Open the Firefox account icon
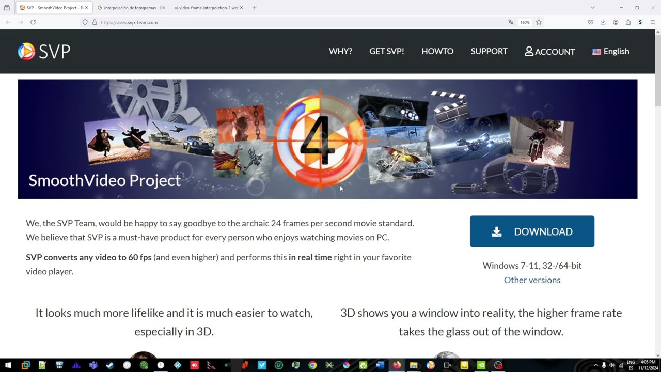The height and width of the screenshot is (372, 661). point(616,22)
